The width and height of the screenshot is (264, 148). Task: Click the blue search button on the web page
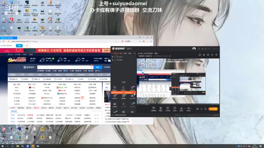[98, 67]
